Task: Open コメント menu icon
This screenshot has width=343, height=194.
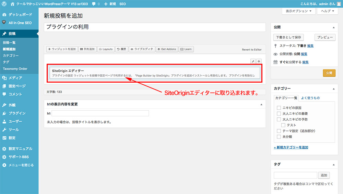Action: click(4, 94)
